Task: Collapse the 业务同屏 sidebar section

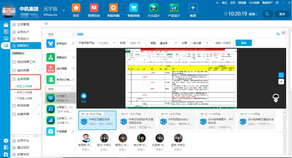Action: pos(39,79)
